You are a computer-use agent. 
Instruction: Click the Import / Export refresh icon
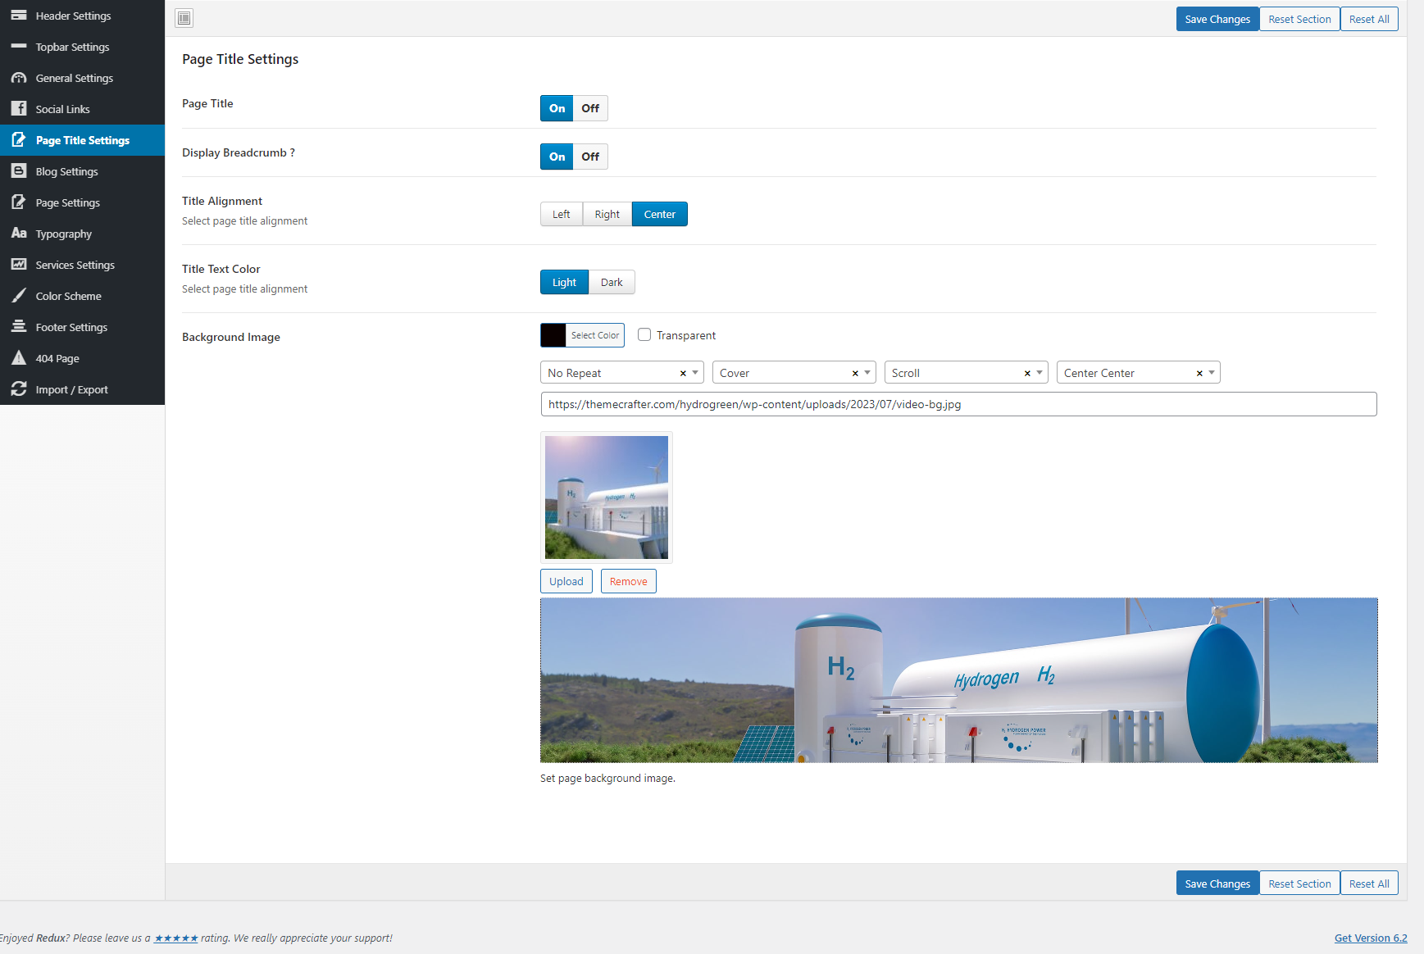pyautogui.click(x=19, y=389)
